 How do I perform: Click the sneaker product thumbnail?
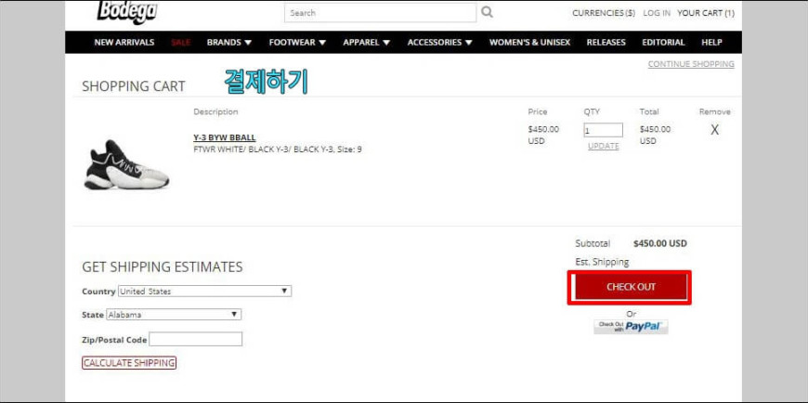pos(126,165)
